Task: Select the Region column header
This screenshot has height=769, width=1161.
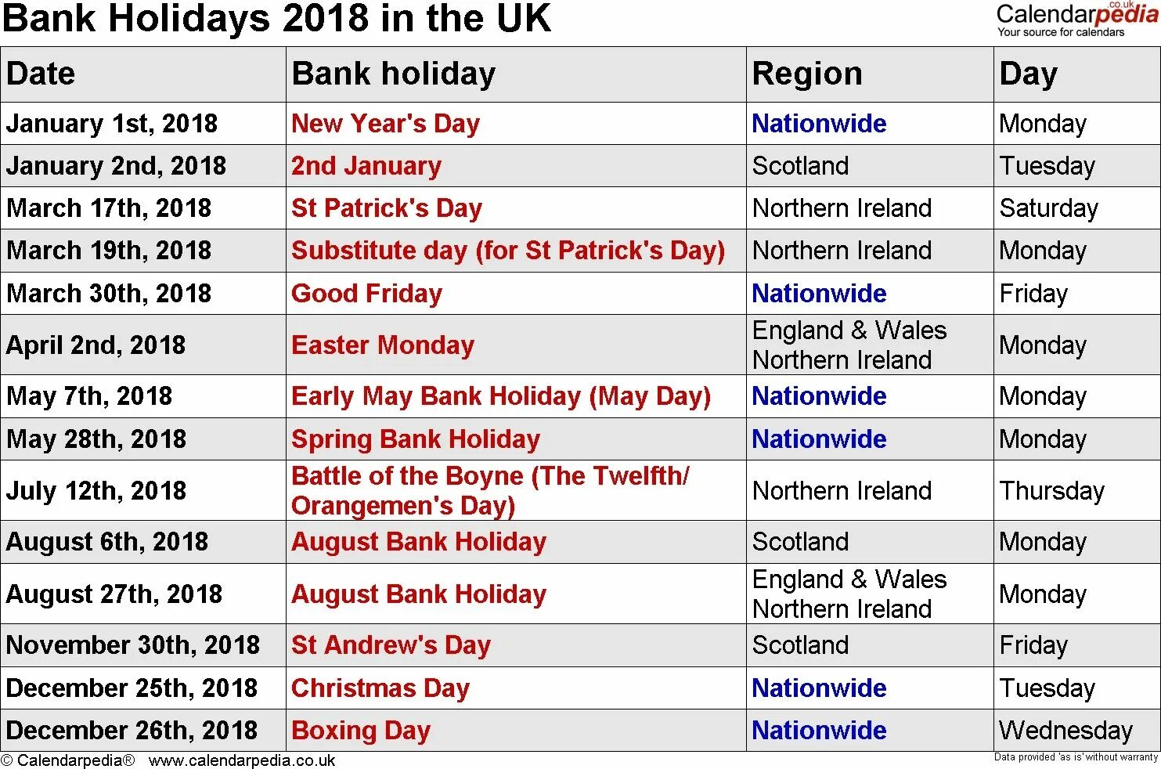Action: [x=807, y=75]
